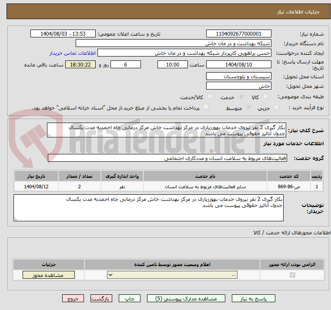Click the delivery province field سیستان و بلوچستان
The height and width of the screenshot is (310, 331).
pyautogui.click(x=238, y=76)
